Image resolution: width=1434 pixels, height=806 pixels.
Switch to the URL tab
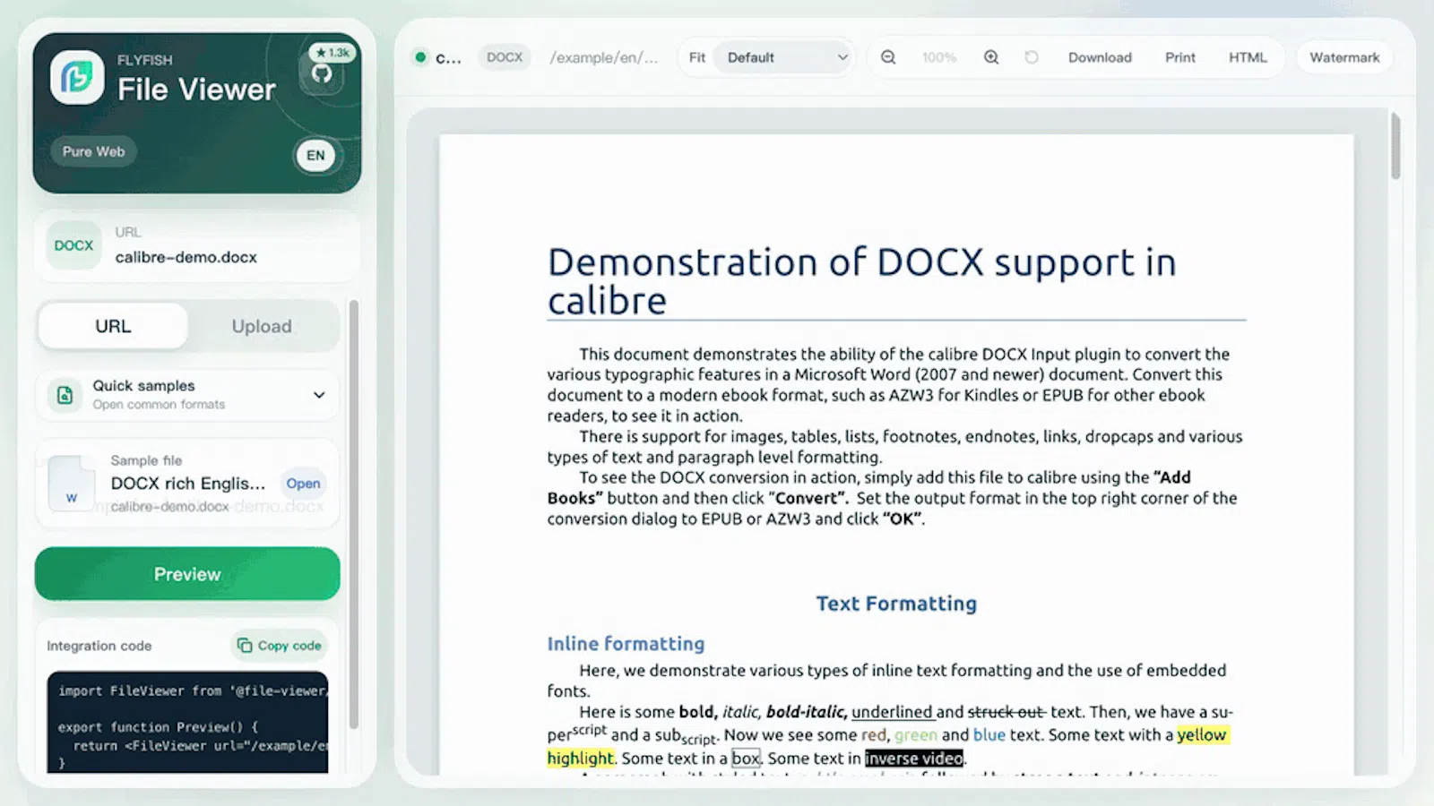pos(113,326)
